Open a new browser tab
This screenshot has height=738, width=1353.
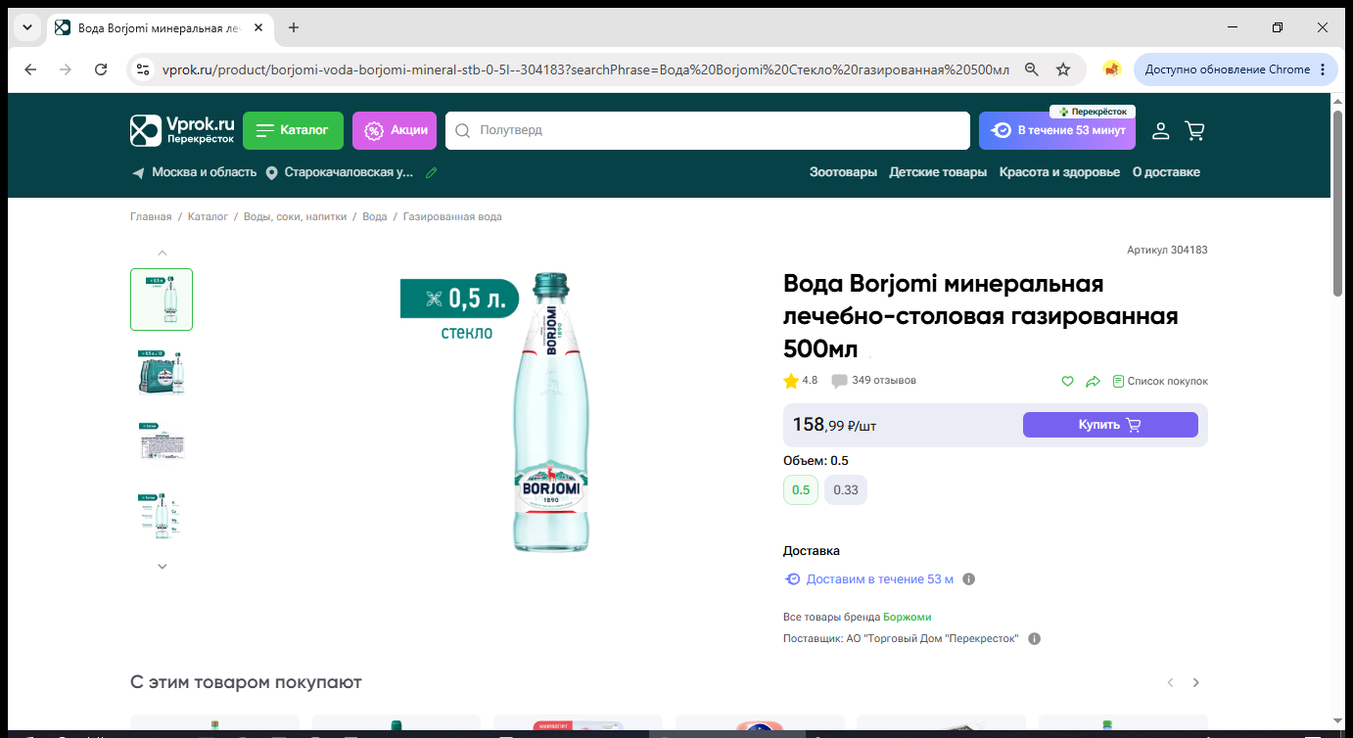pos(294,27)
